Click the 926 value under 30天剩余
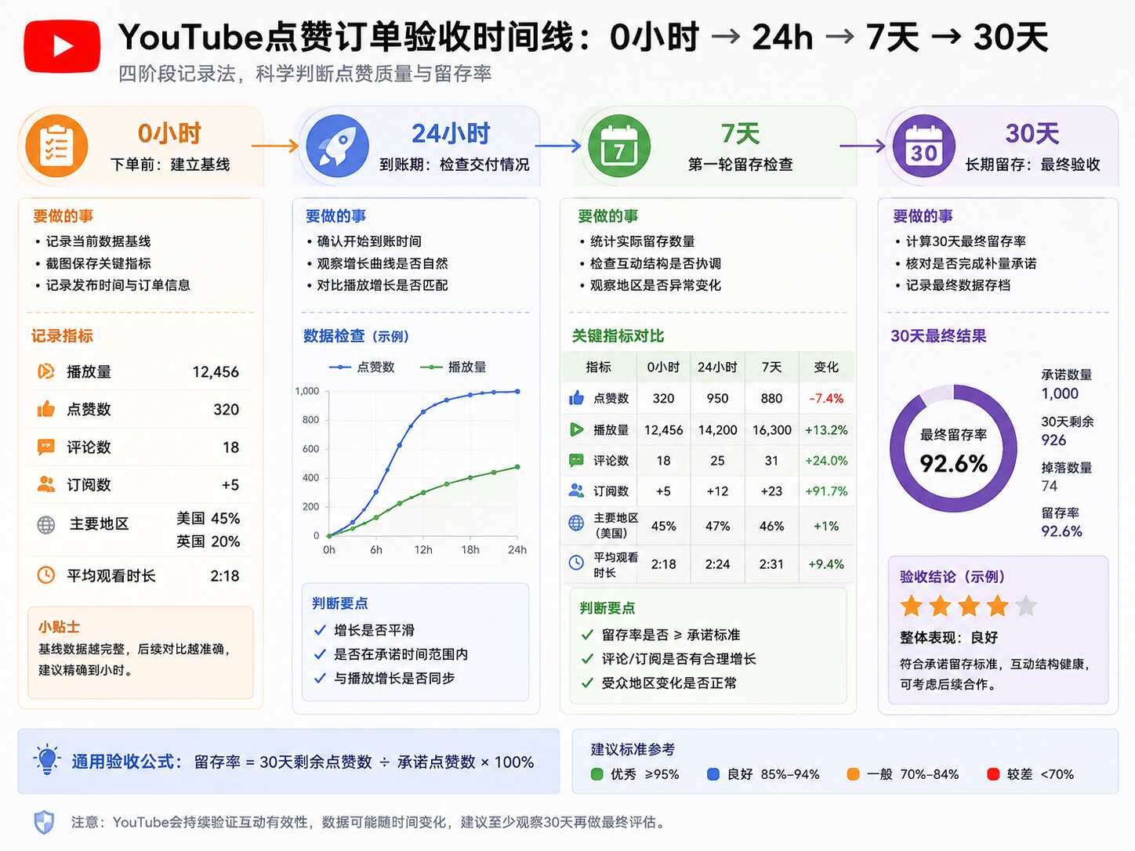 pyautogui.click(x=1053, y=440)
